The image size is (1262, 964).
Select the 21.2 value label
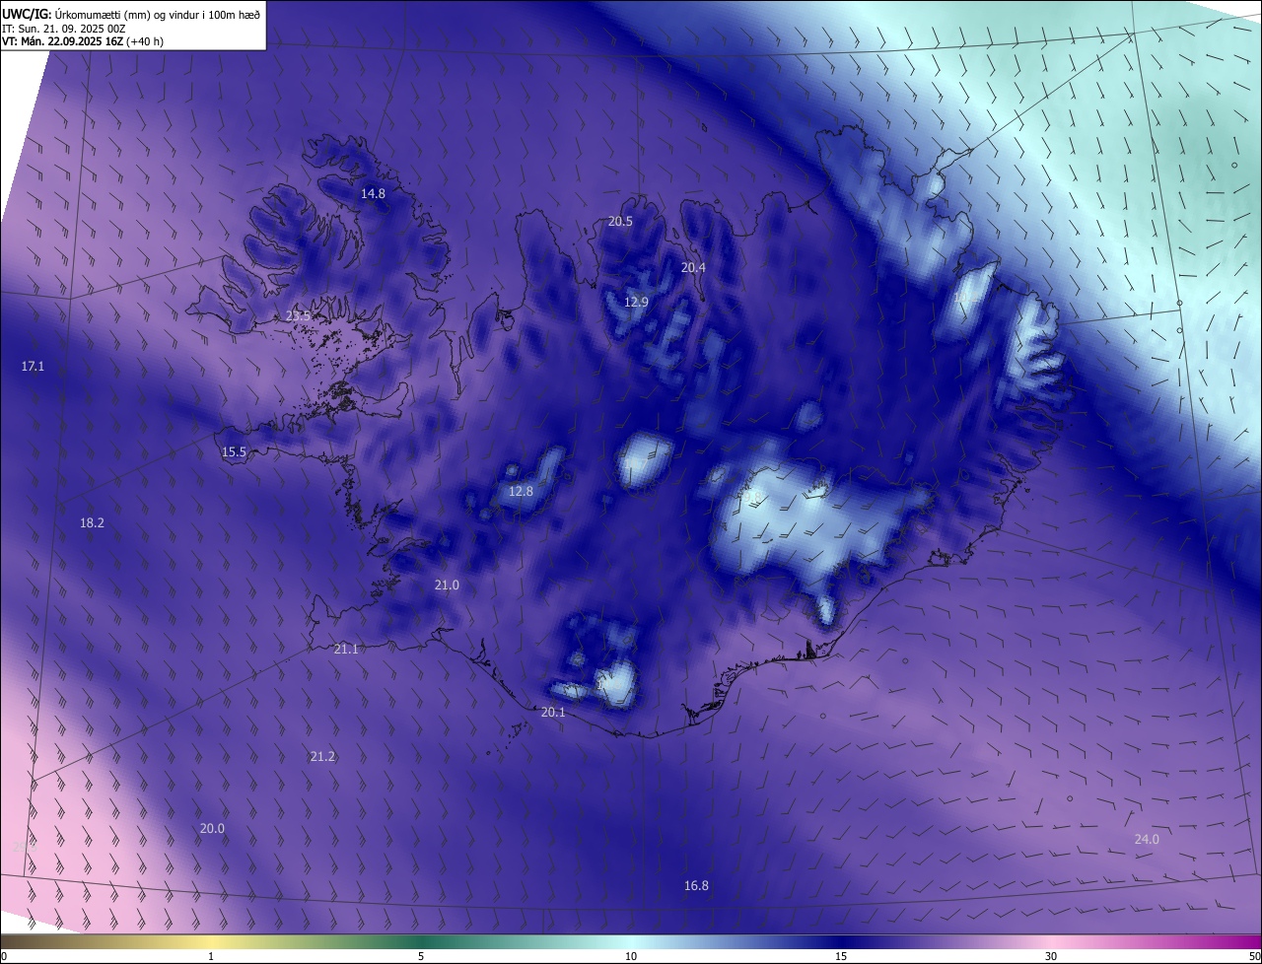tap(322, 757)
